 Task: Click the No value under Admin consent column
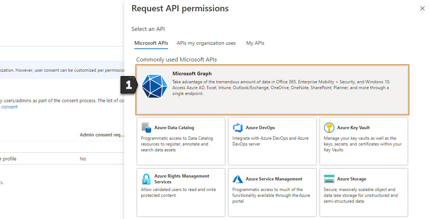click(x=83, y=159)
